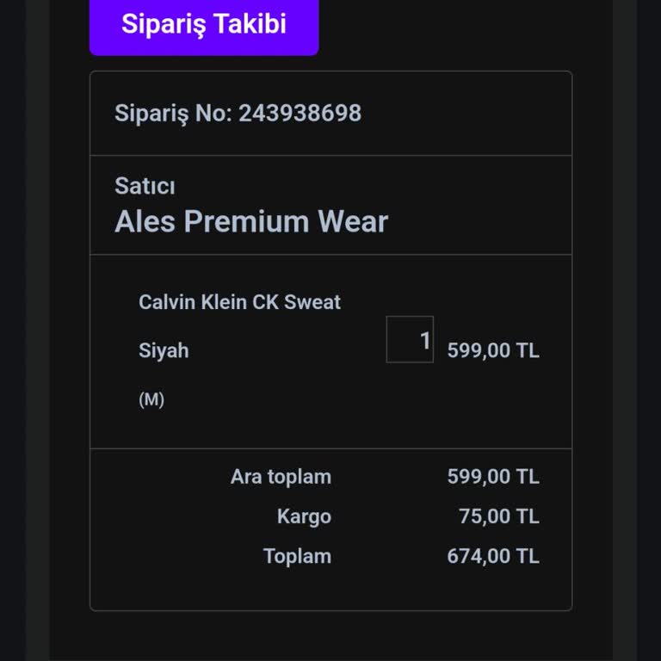This screenshot has width=661, height=661.
Task: Click the Toplam label
Action: pos(297,556)
